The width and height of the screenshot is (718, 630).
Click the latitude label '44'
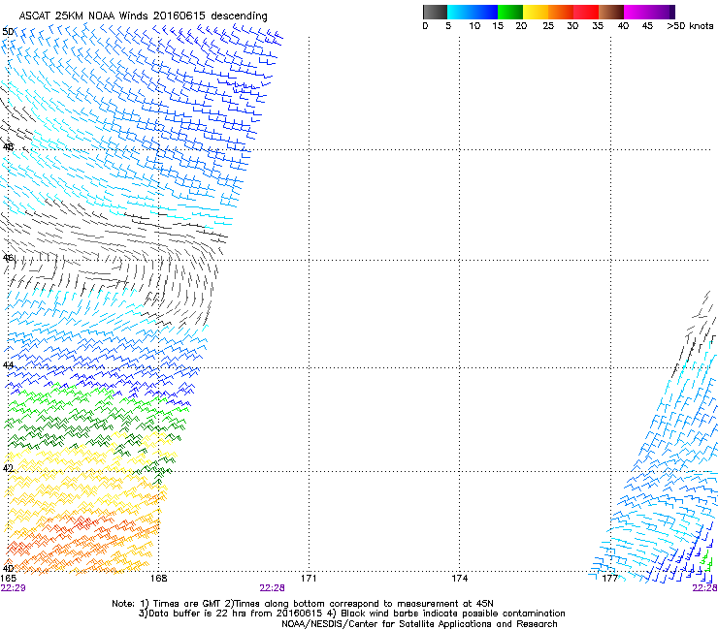(8, 365)
